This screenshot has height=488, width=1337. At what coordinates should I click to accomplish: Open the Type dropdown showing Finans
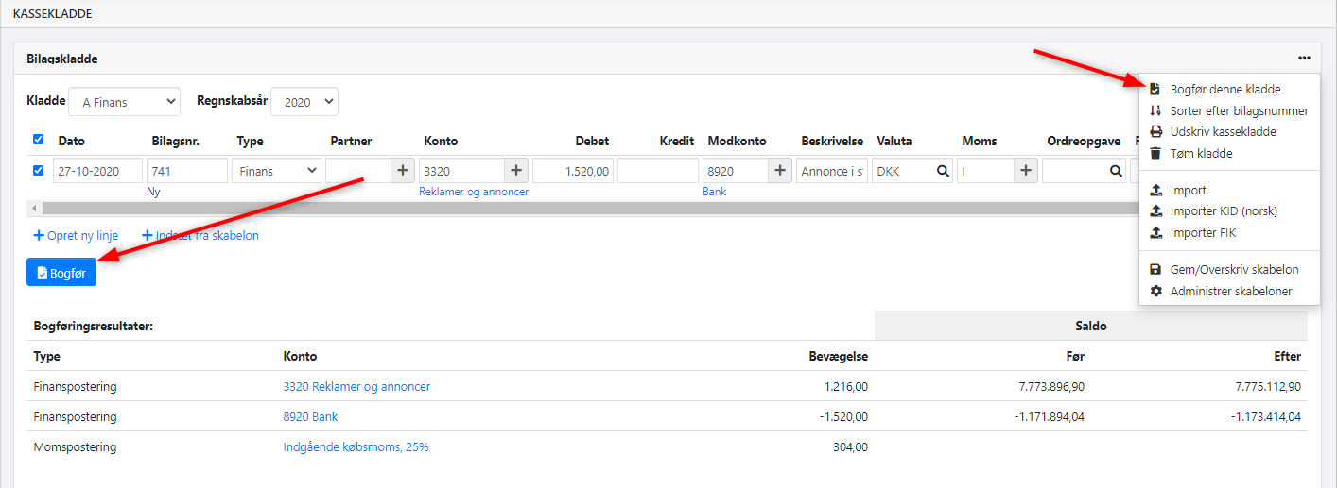(x=275, y=171)
